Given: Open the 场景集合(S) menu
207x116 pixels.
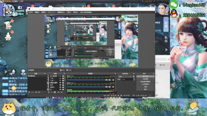Looking at the screenshot, I should [61, 12].
